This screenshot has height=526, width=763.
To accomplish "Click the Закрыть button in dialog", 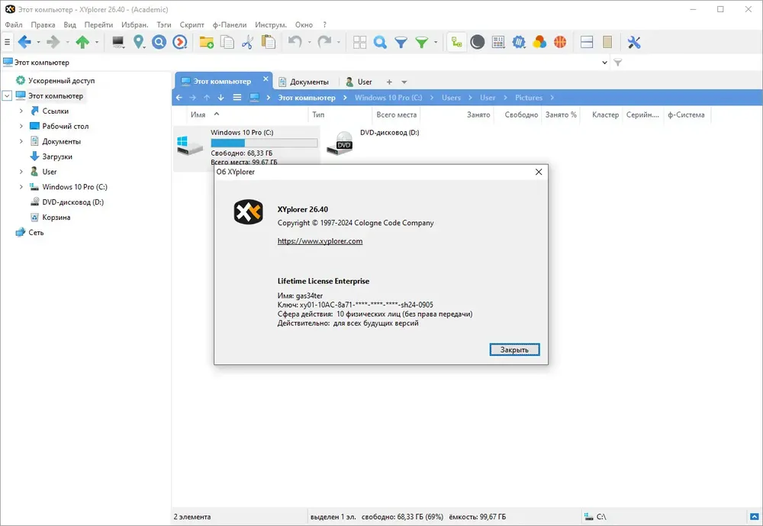I will 514,350.
